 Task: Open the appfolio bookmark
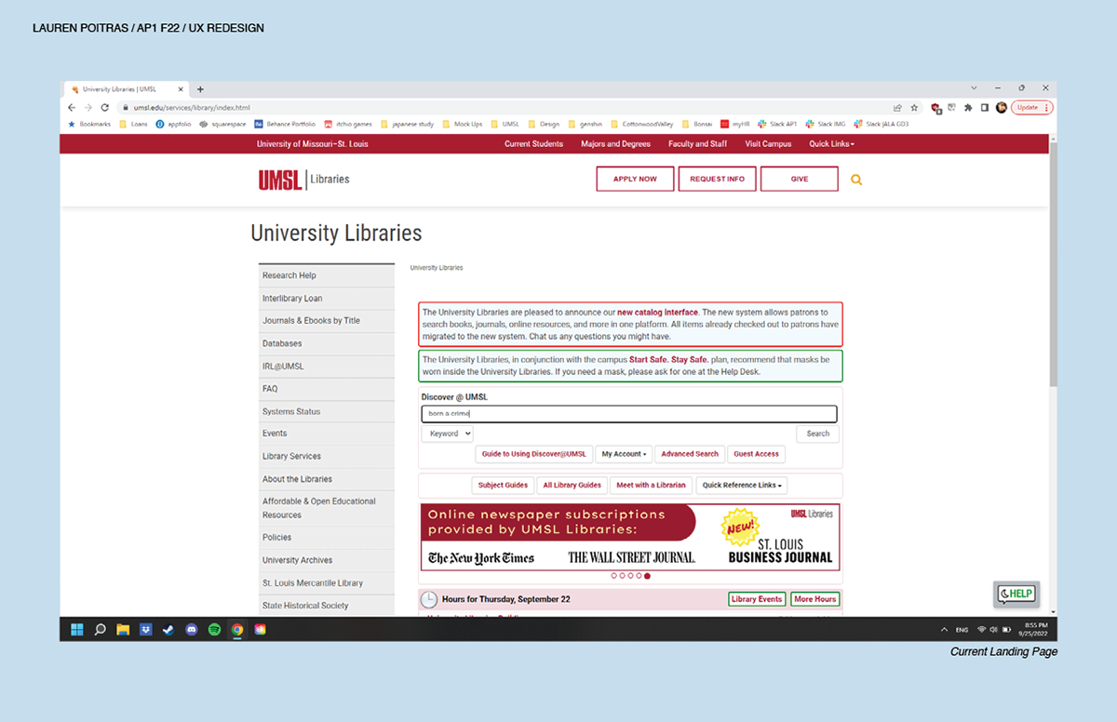pyautogui.click(x=174, y=124)
